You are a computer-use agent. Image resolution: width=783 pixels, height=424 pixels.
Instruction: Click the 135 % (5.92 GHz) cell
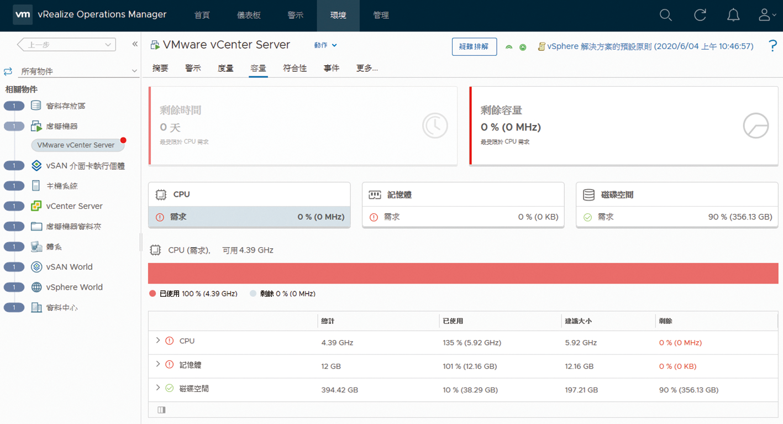(472, 343)
